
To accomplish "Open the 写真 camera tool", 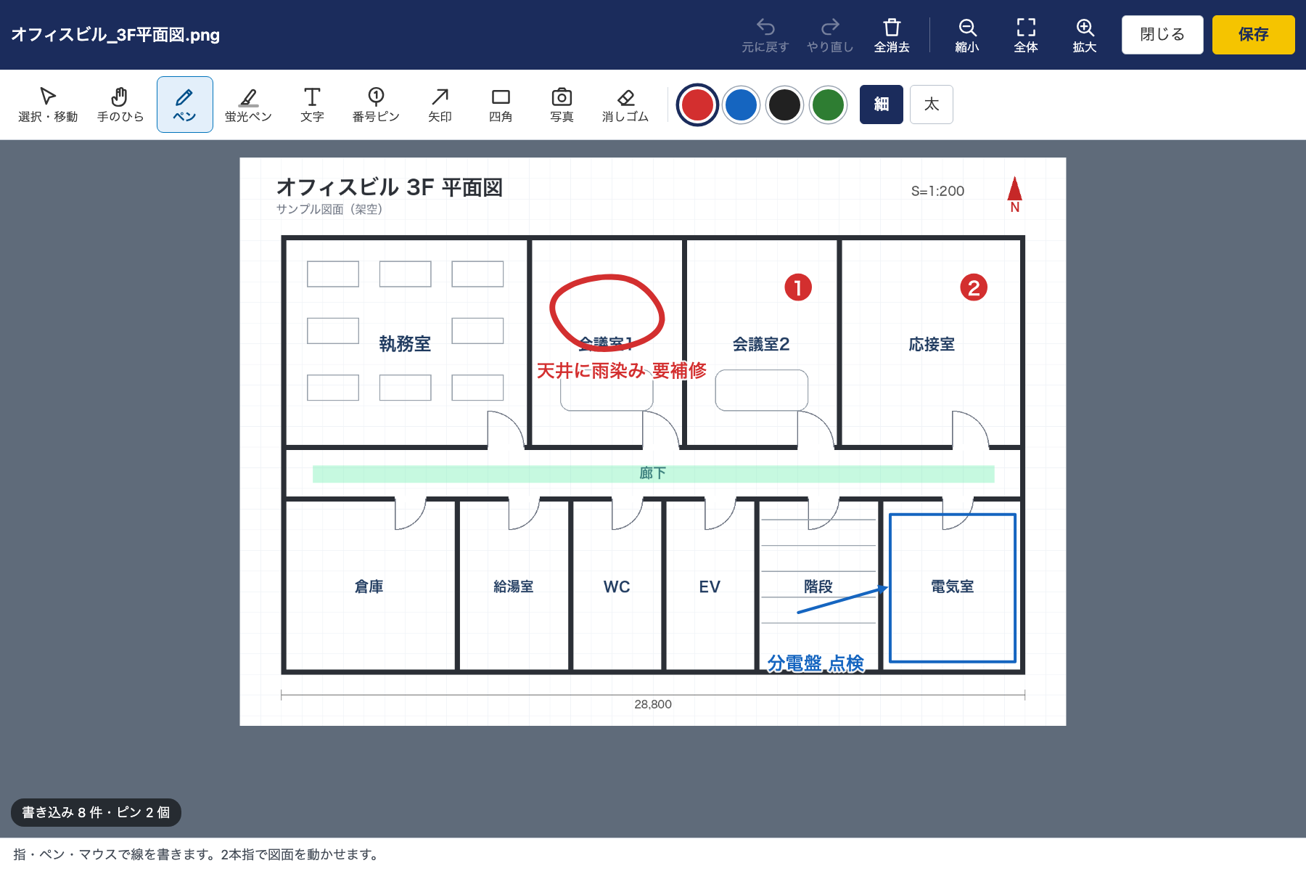I will 562,105.
